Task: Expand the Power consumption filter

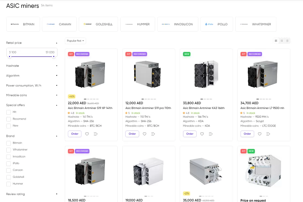Action: click(32, 85)
